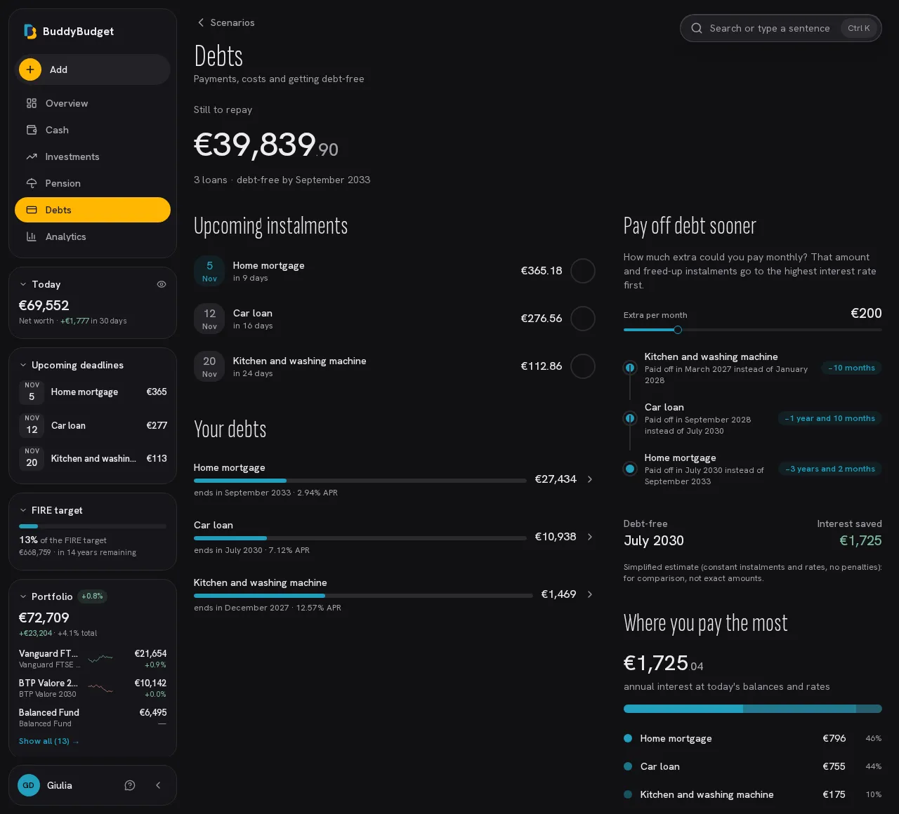Click Show all (13) portfolio link
The image size is (899, 814).
pyautogui.click(x=49, y=741)
